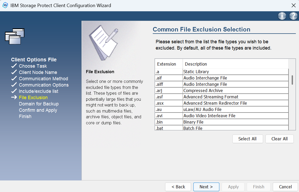Jump to the Include/exclude list step
This screenshot has height=192, width=299.
39,91
